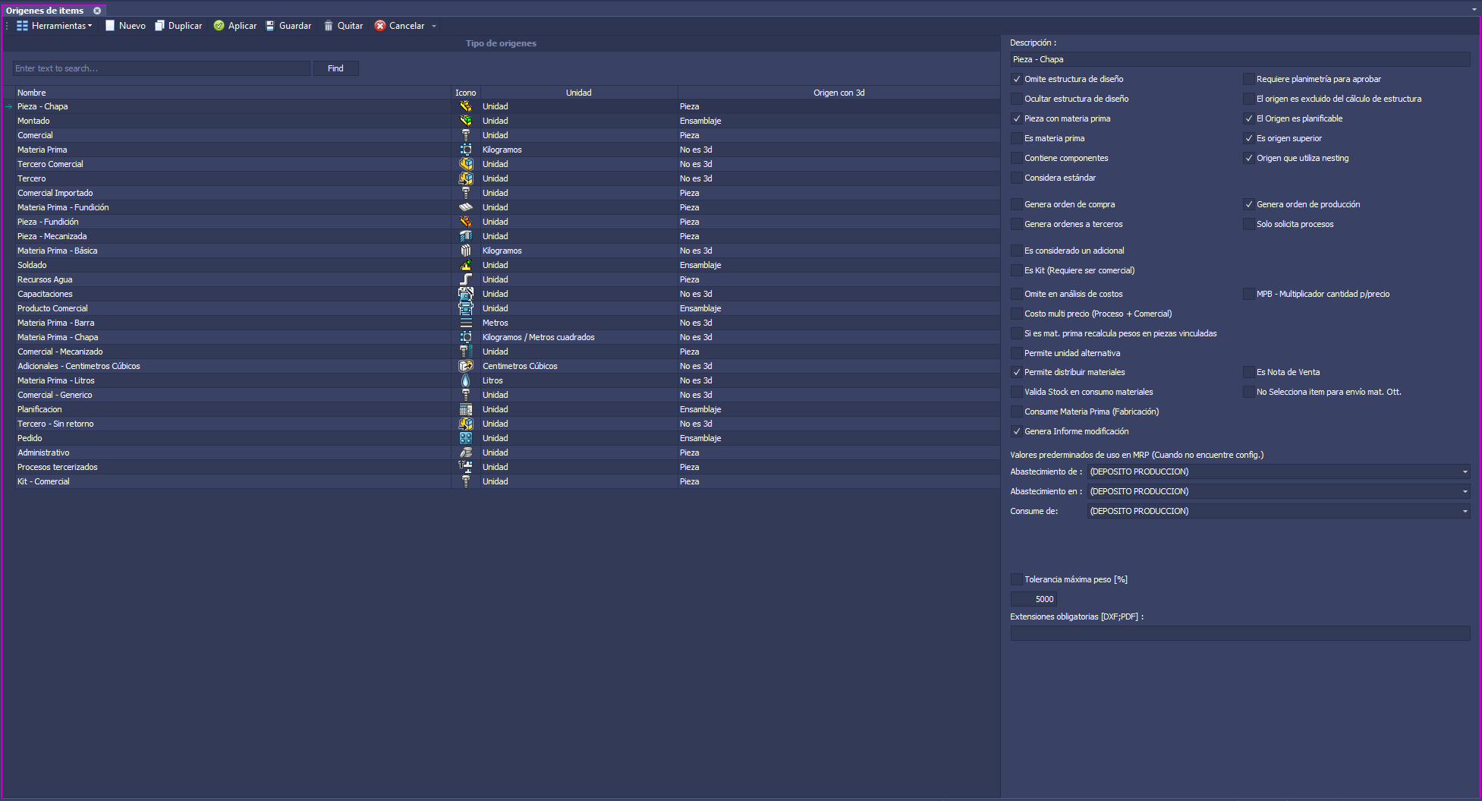Cancel edits with the Cancelar button
The height and width of the screenshot is (801, 1482).
coord(399,26)
